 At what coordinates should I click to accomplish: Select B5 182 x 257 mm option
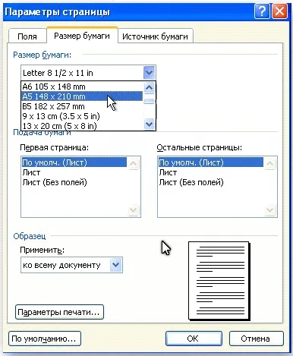pyautogui.click(x=82, y=106)
